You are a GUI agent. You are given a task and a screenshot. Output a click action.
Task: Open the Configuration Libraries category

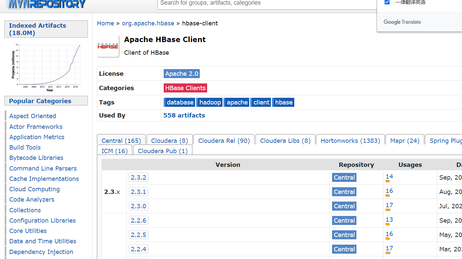pyautogui.click(x=42, y=220)
